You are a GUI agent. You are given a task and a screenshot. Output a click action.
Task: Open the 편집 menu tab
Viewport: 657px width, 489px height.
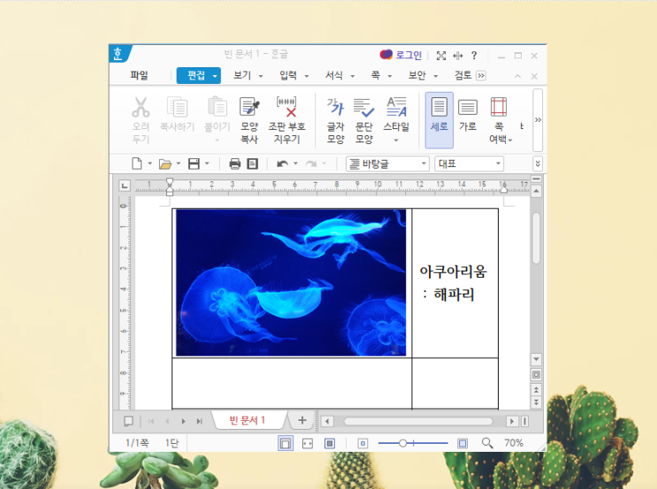coord(199,76)
